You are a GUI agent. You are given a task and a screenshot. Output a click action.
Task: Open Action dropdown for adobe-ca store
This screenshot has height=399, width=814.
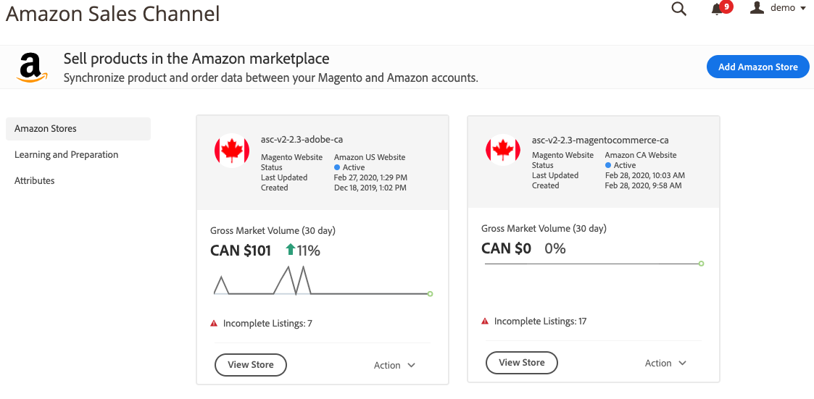tap(394, 365)
